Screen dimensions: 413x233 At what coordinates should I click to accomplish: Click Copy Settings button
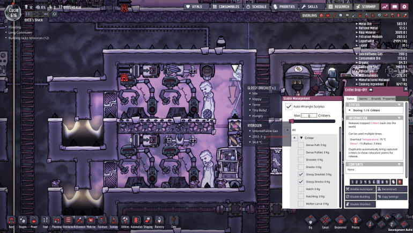tap(392, 196)
